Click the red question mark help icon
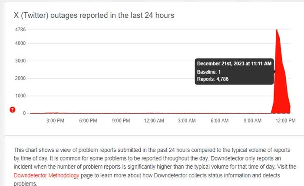The image size is (304, 186). 13,110
